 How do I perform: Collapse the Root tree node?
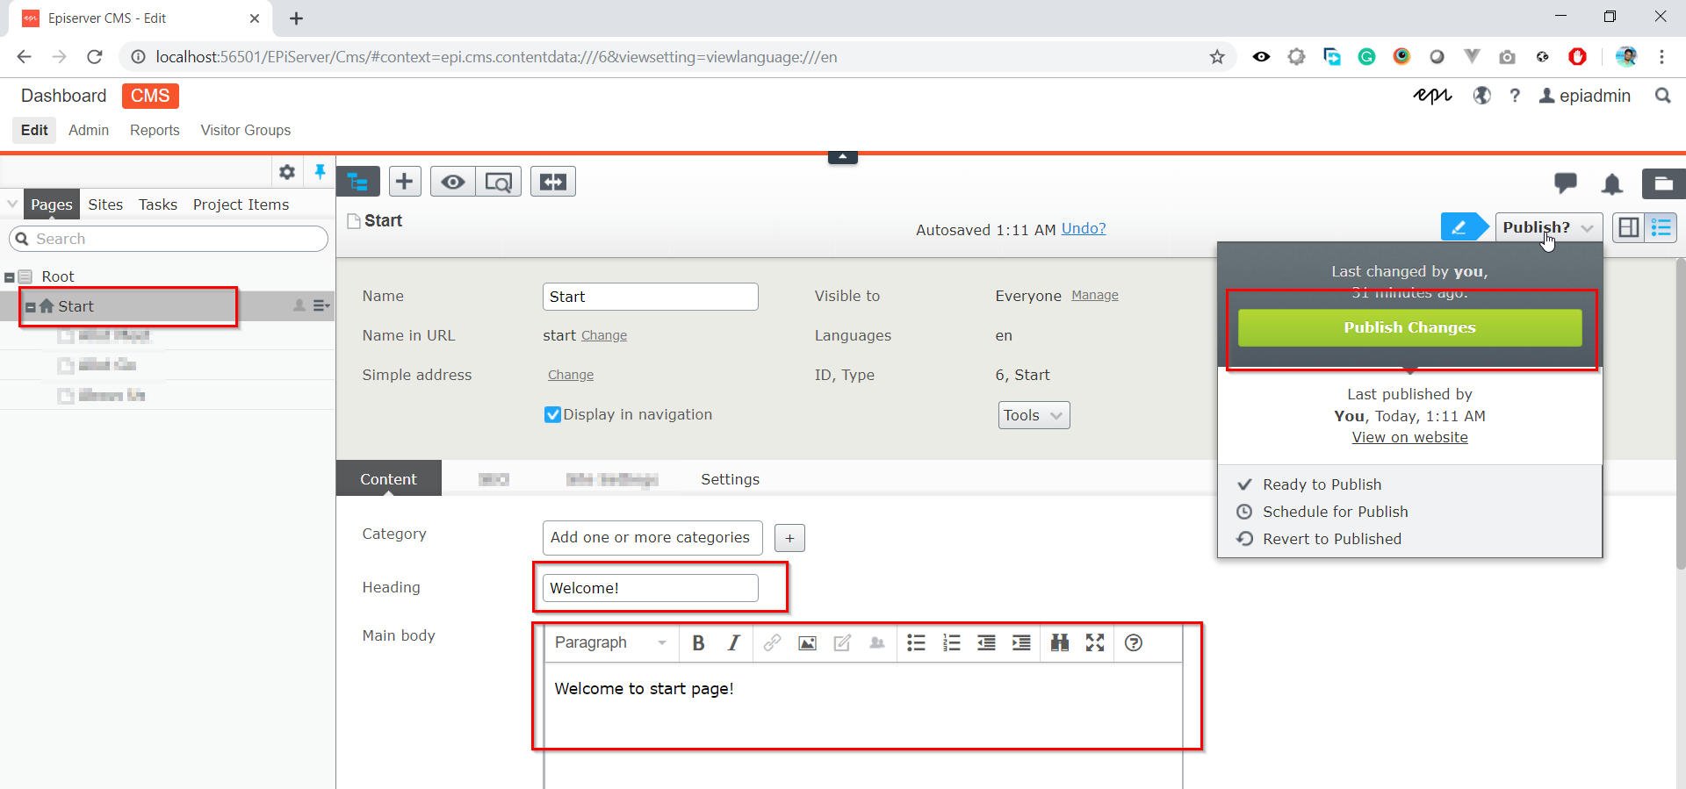(10, 277)
